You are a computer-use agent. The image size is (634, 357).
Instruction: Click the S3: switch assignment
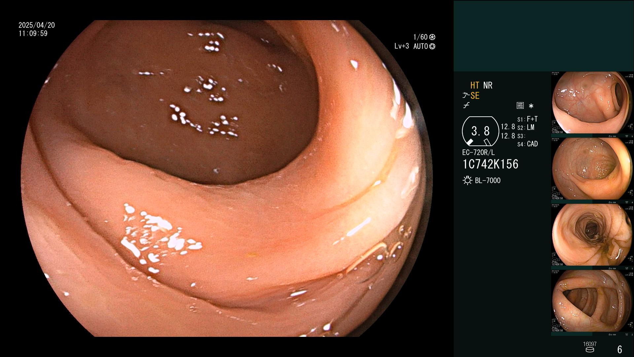point(521,136)
